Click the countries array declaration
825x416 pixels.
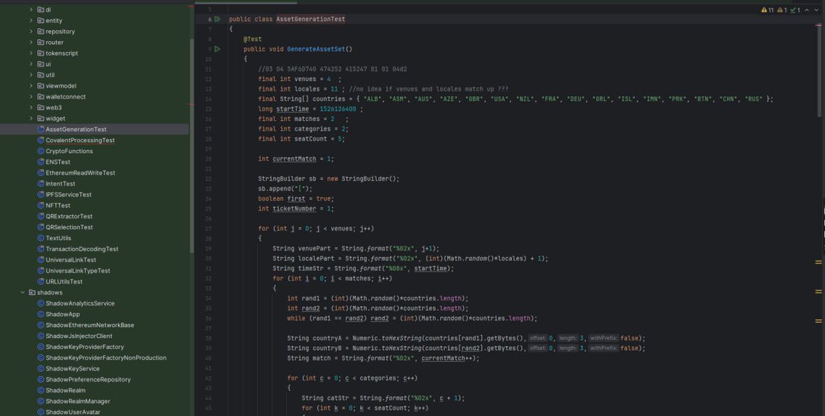tap(516, 99)
